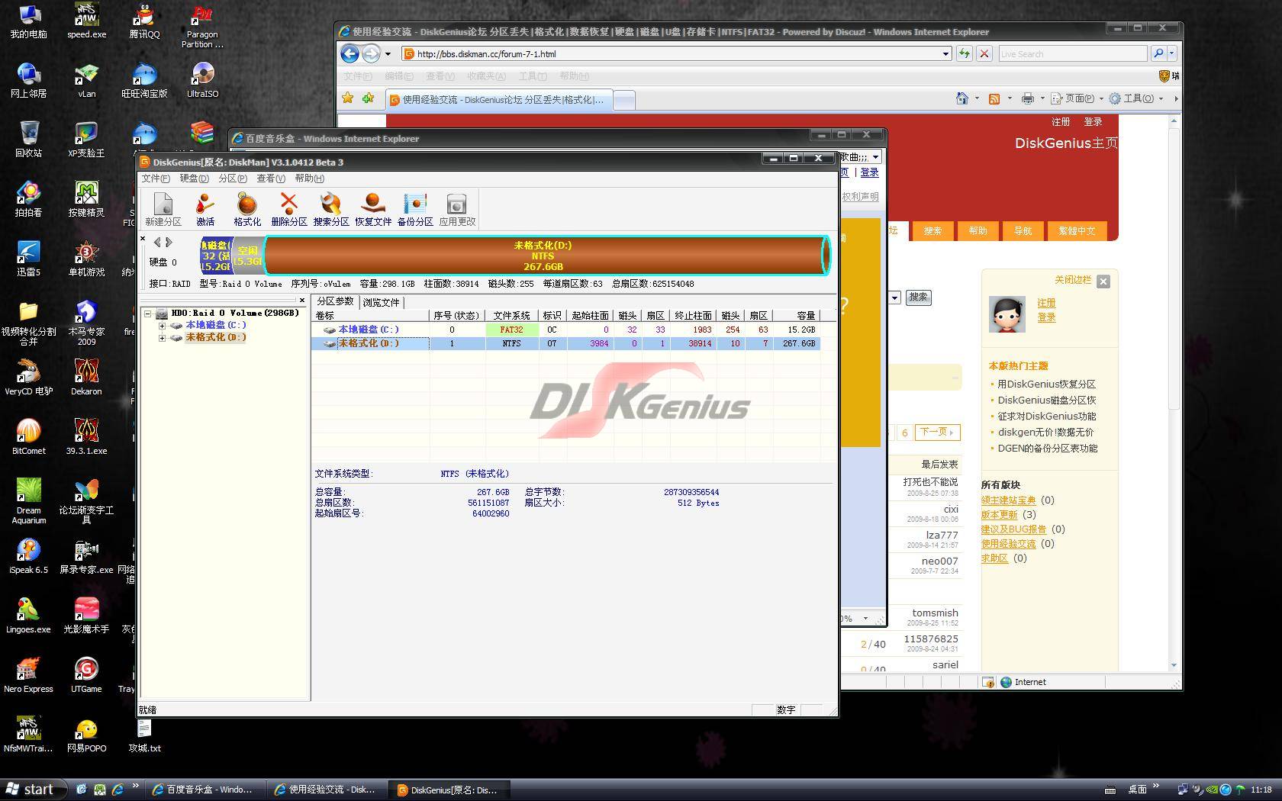
Task: Select gray 空闲 free space block
Action: [247, 256]
